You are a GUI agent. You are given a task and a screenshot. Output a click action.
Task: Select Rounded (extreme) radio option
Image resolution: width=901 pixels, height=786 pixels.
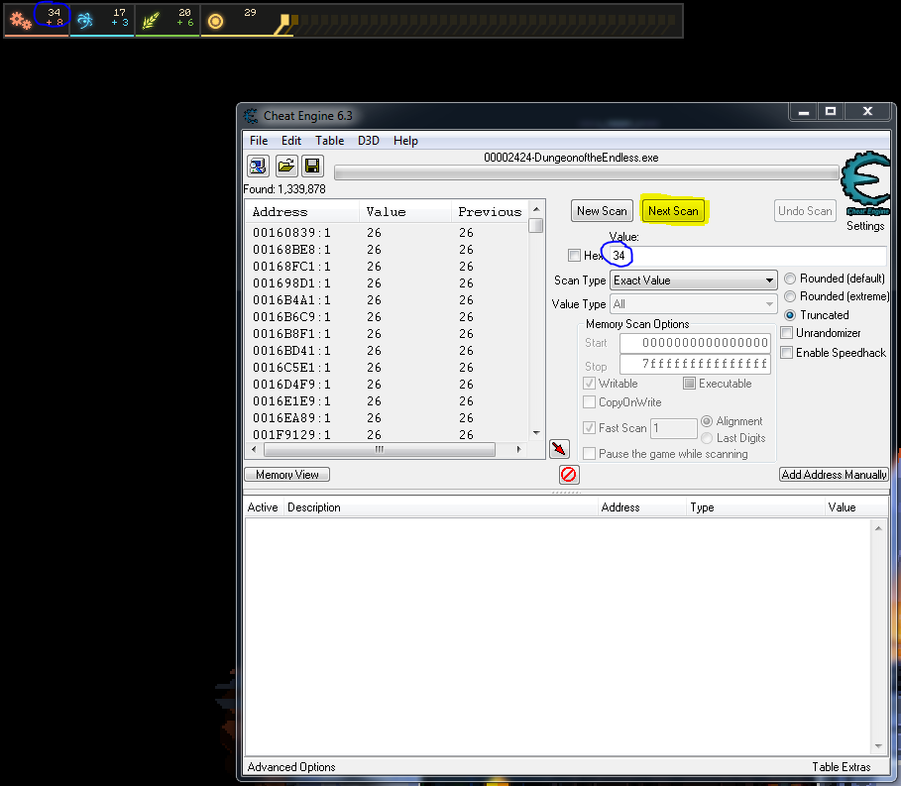tap(790, 296)
